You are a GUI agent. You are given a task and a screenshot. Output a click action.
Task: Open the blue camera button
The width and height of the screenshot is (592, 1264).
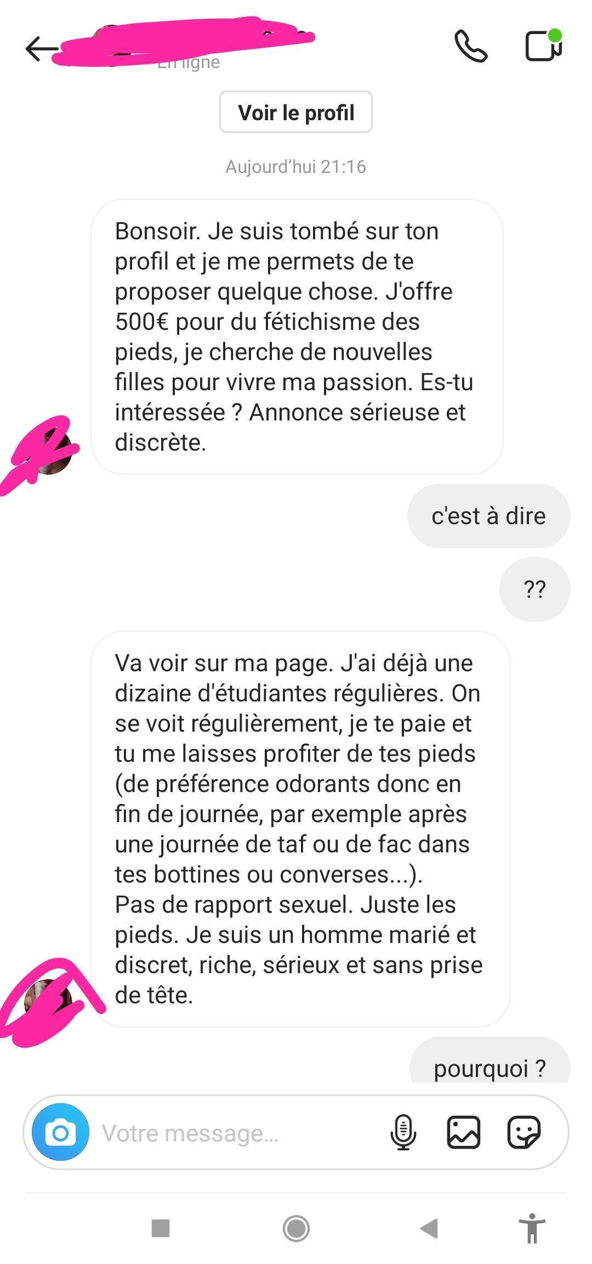point(60,1132)
